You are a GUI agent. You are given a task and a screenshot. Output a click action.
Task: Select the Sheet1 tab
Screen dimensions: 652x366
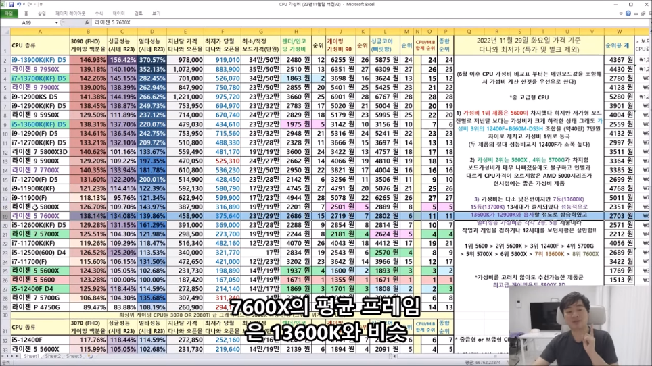pos(31,356)
